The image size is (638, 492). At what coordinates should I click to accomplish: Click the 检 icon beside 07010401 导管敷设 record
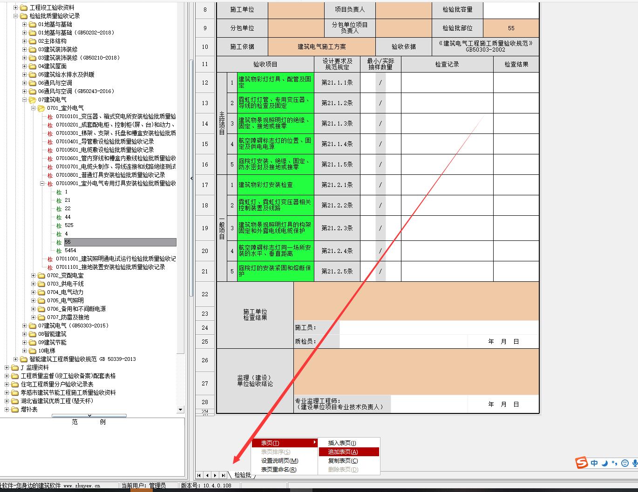[x=50, y=142]
